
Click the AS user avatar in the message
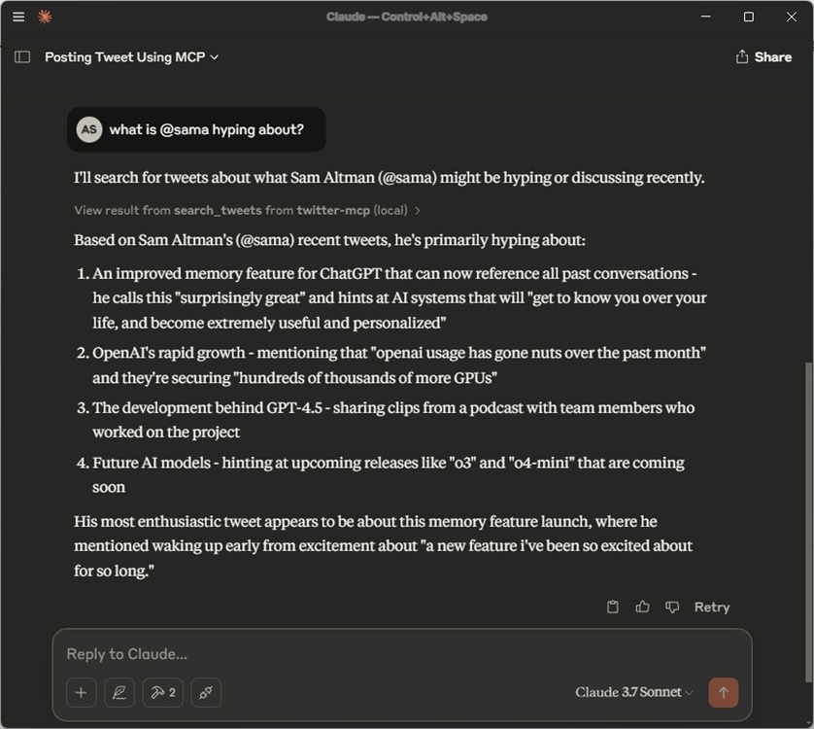89,129
